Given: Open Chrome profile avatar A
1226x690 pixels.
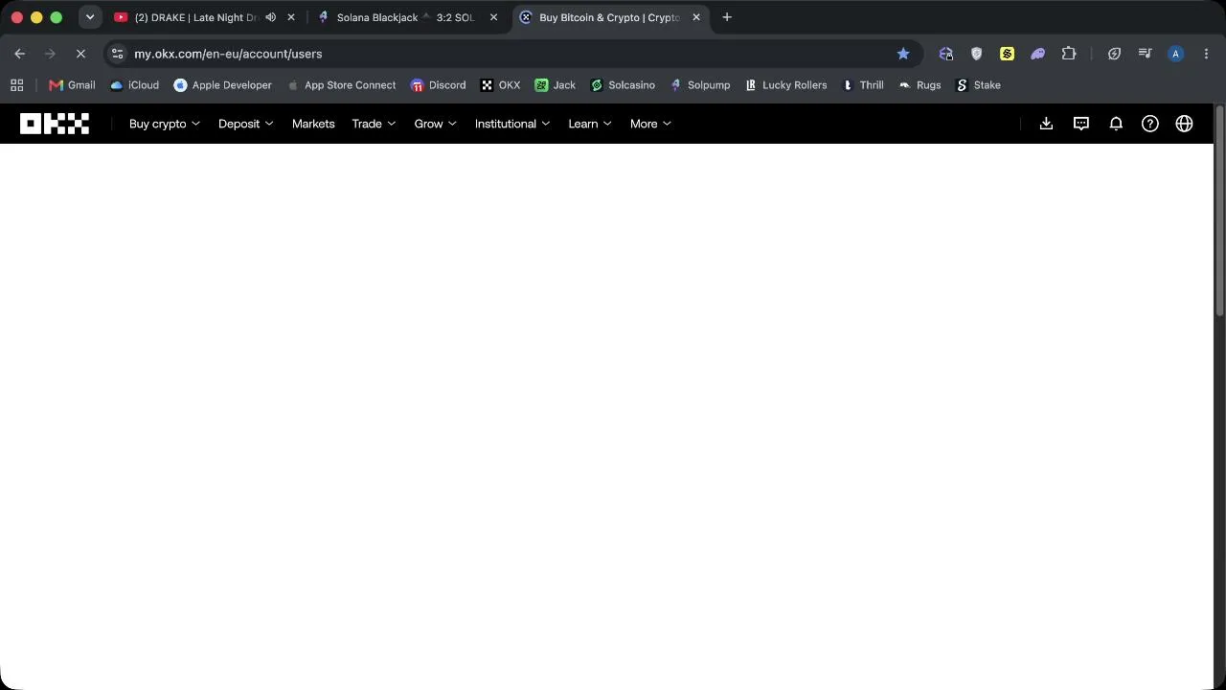Looking at the screenshot, I should pyautogui.click(x=1175, y=54).
